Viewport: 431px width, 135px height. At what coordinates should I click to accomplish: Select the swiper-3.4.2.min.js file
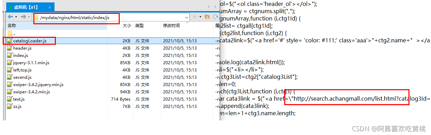click(31, 92)
